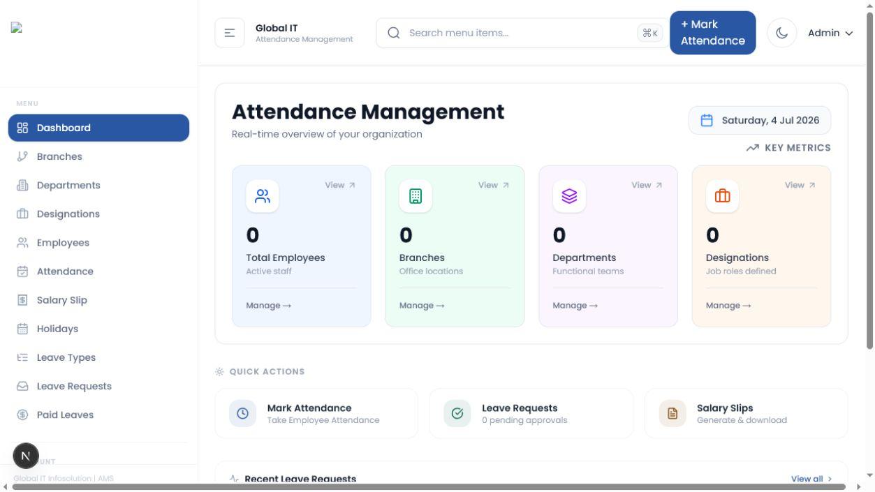Click the Holidays calendar sidebar icon
The image size is (875, 492).
[x=22, y=329]
